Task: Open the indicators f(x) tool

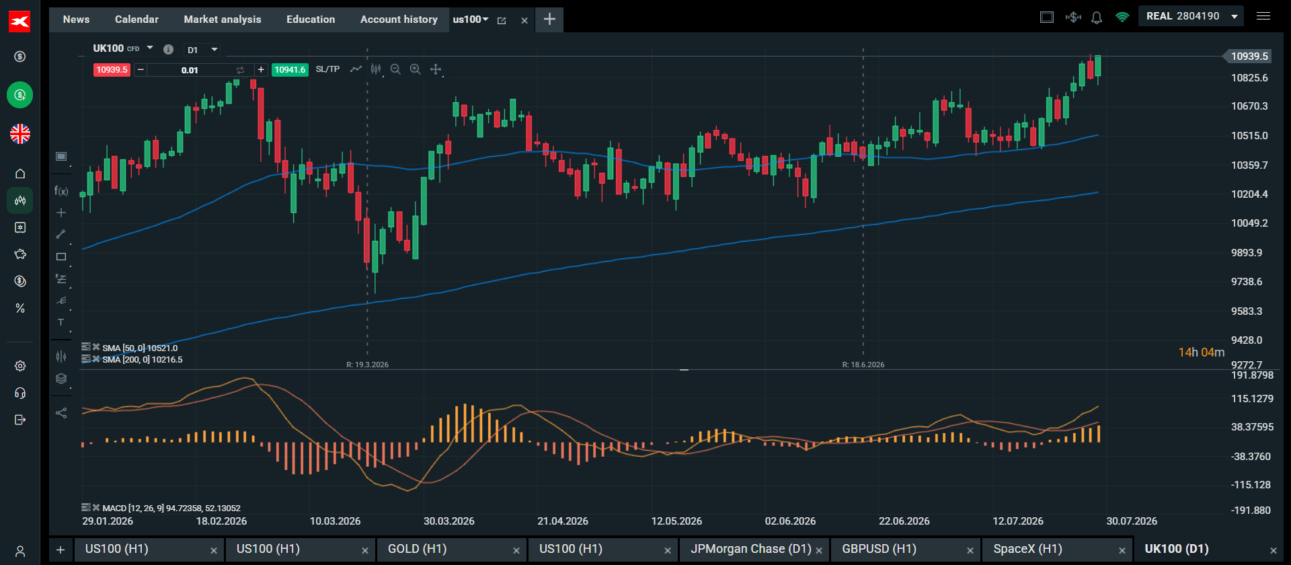Action: click(61, 191)
